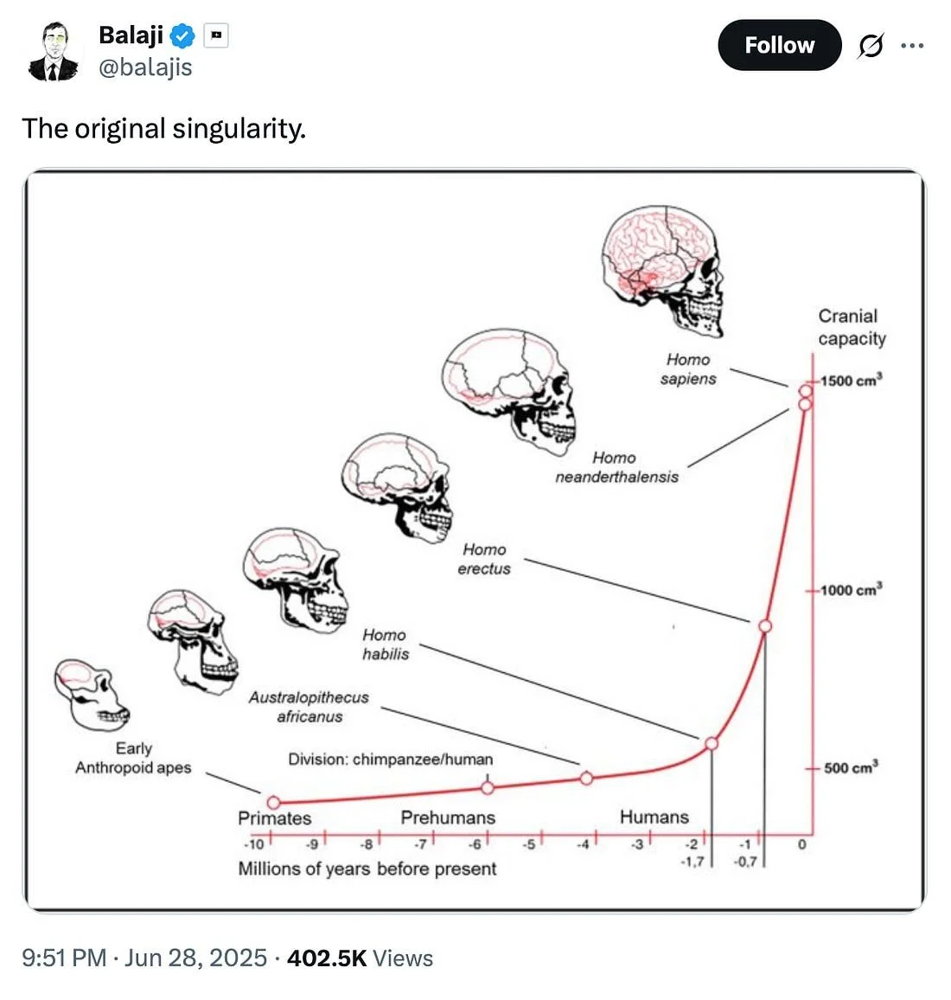Image resolution: width=951 pixels, height=1000 pixels.
Task: Click Balaji's profile avatar picture
Action: pos(54,51)
